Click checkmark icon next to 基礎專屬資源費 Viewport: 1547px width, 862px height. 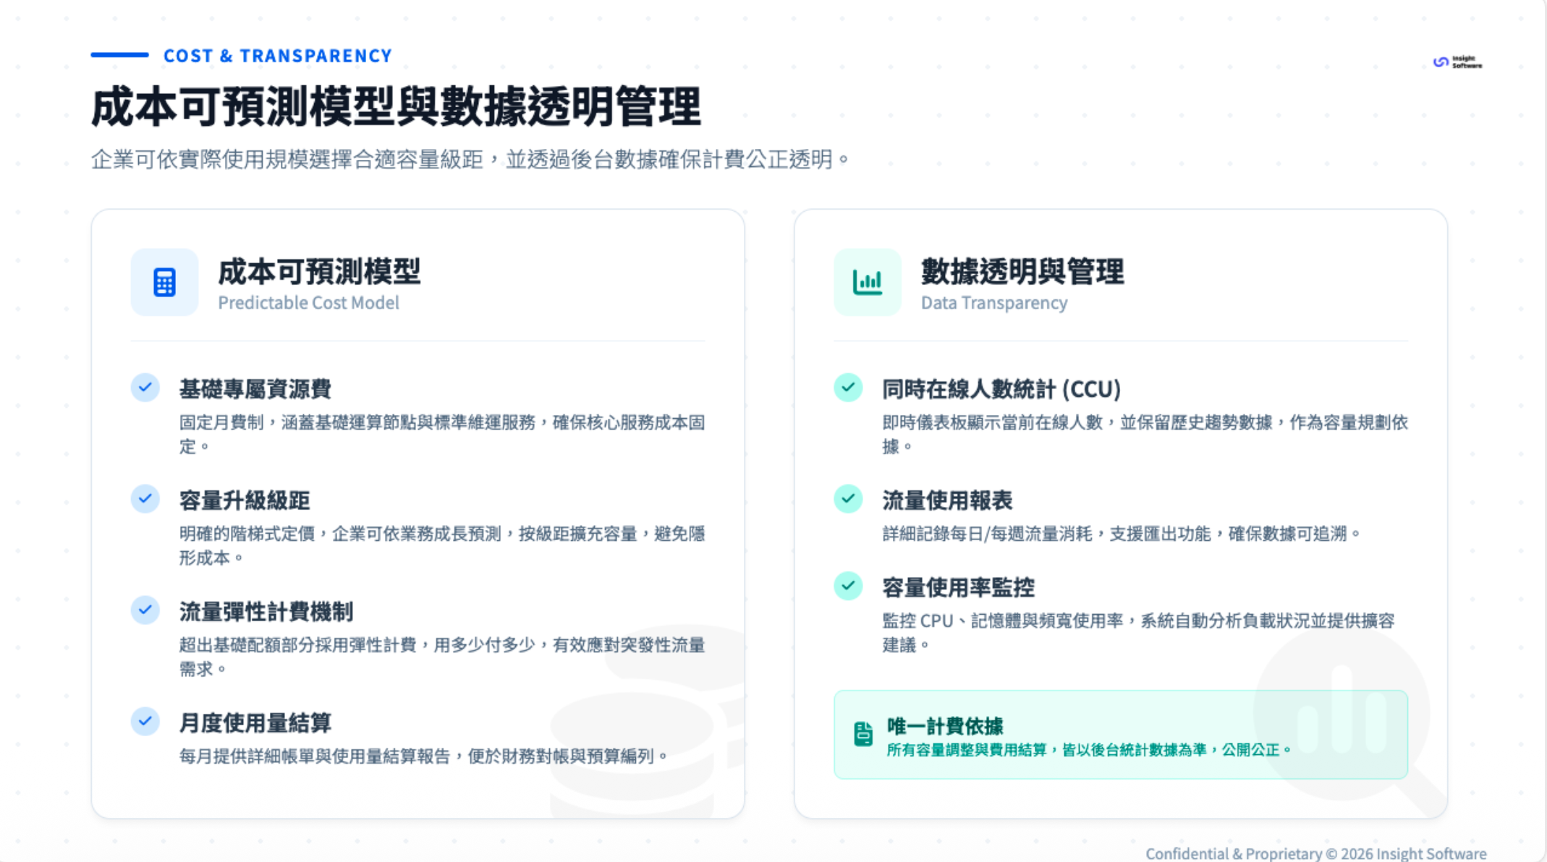tap(145, 388)
